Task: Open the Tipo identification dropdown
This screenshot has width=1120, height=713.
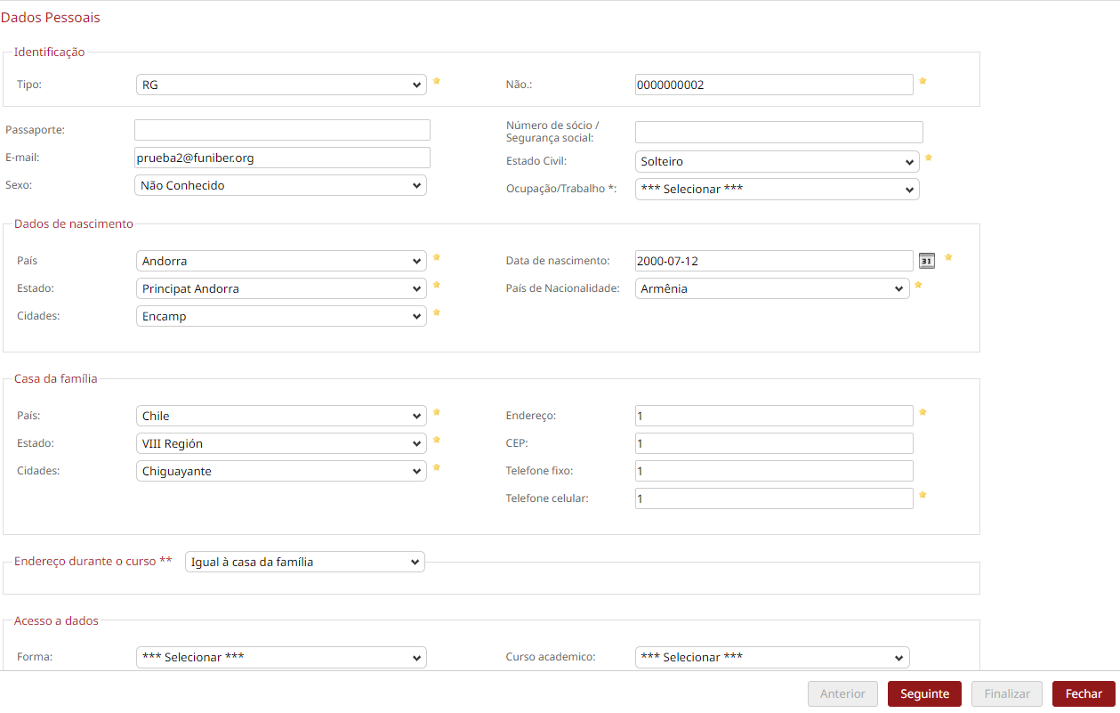Action: pyautogui.click(x=280, y=85)
